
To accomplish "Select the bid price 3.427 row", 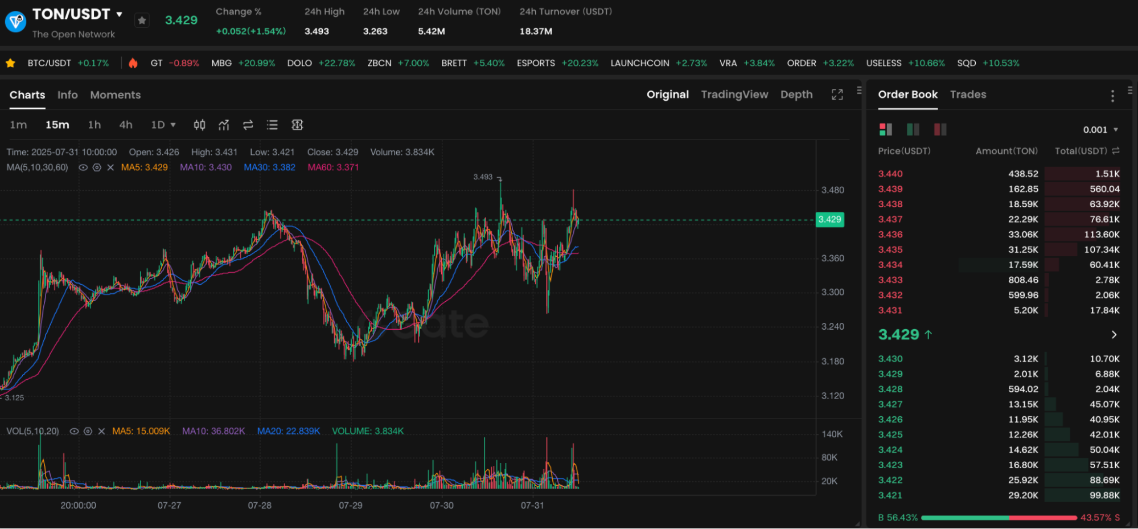I will click(x=999, y=404).
